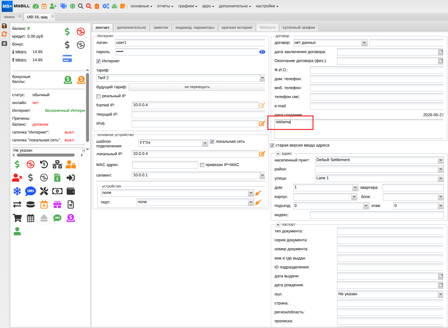The width and height of the screenshot is (448, 328).
Task: Click the horizontal scrollbar in left panel
Action: point(46,155)
